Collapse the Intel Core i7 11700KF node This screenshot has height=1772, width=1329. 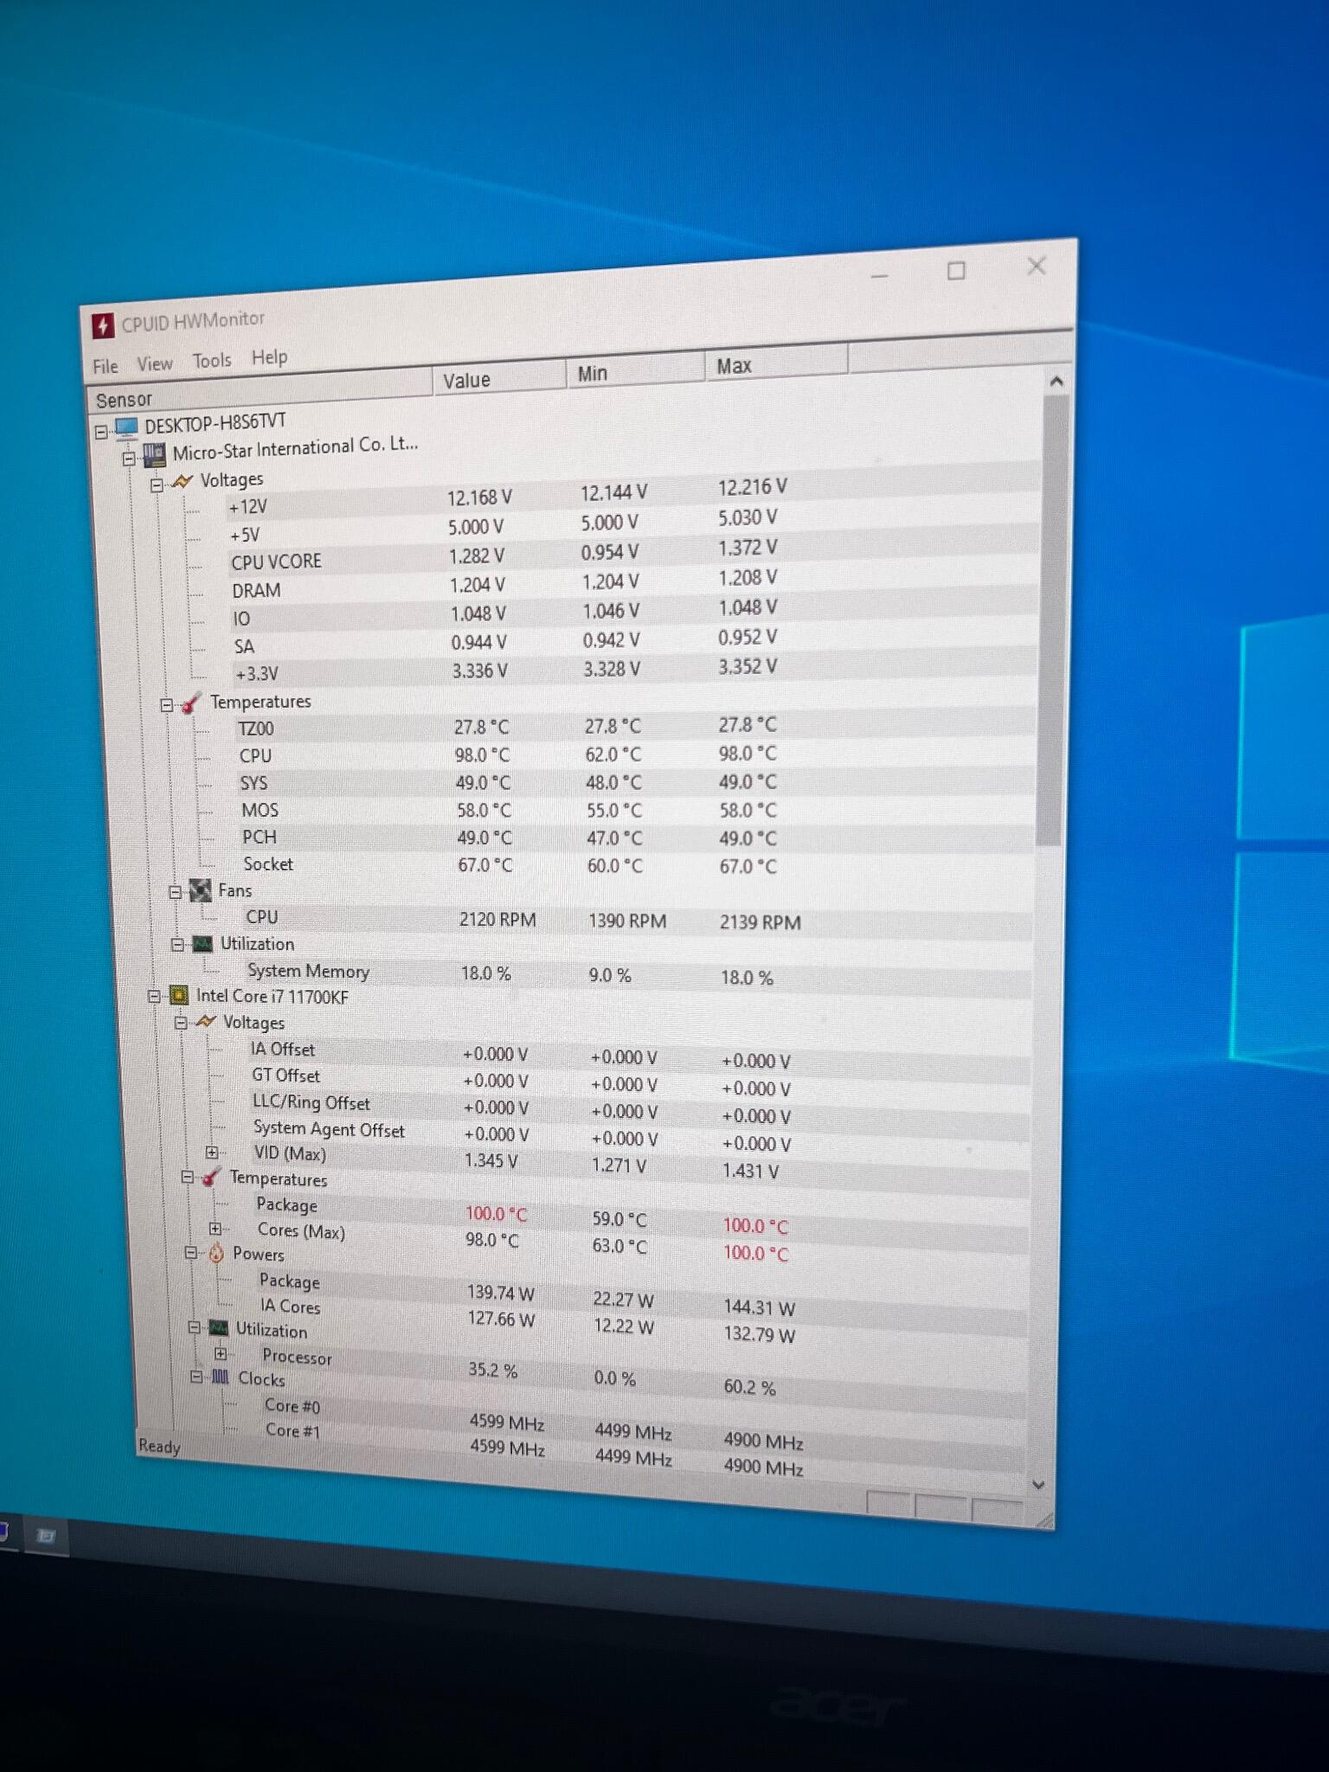154,997
